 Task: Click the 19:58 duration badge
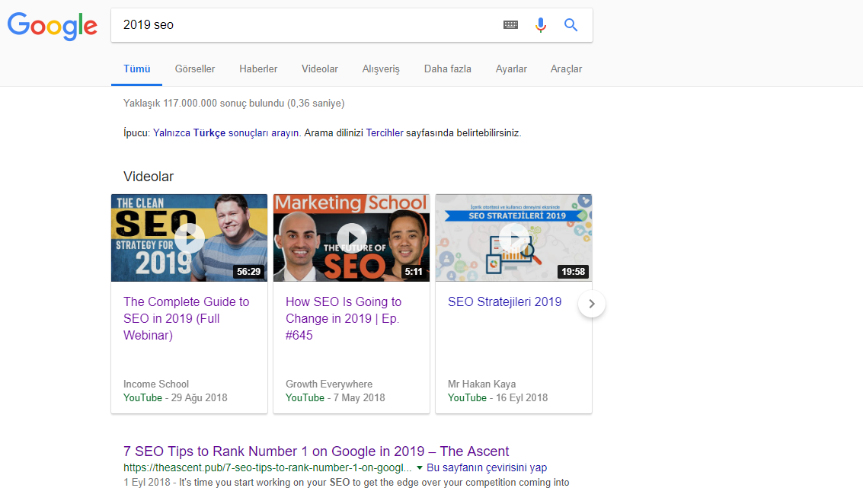[x=573, y=271]
